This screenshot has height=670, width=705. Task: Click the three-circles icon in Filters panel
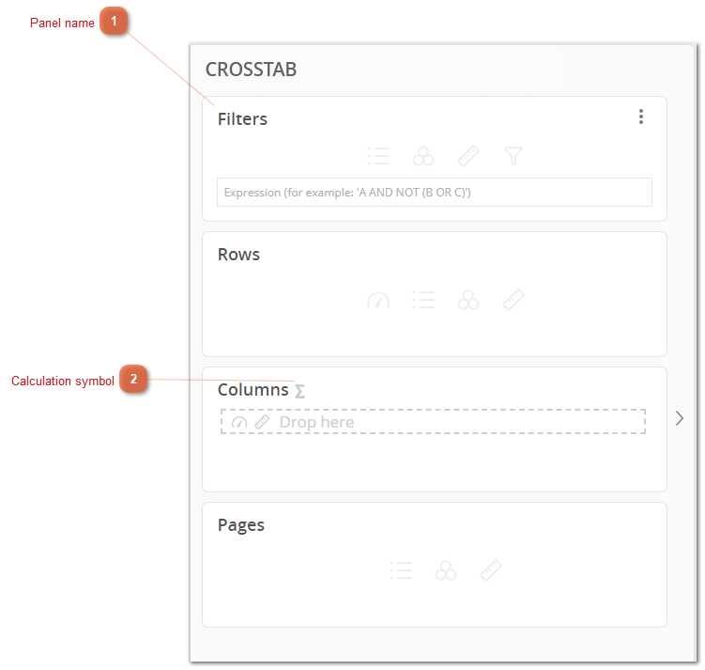(x=423, y=156)
